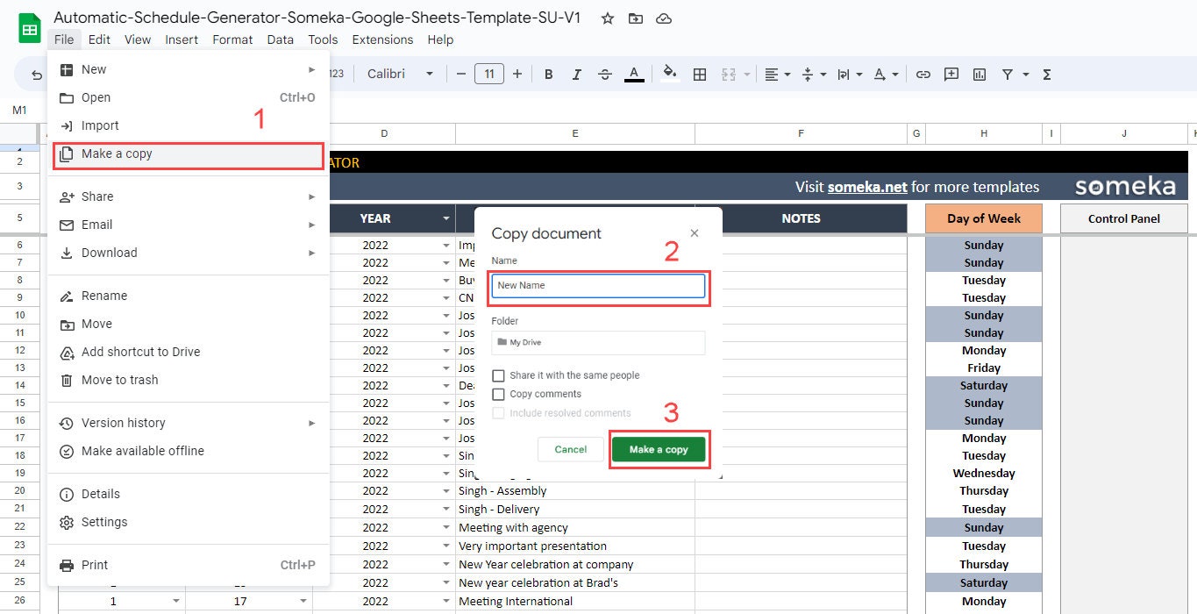The height and width of the screenshot is (614, 1197).
Task: Expand the YEAR column dropdown
Action: (444, 218)
